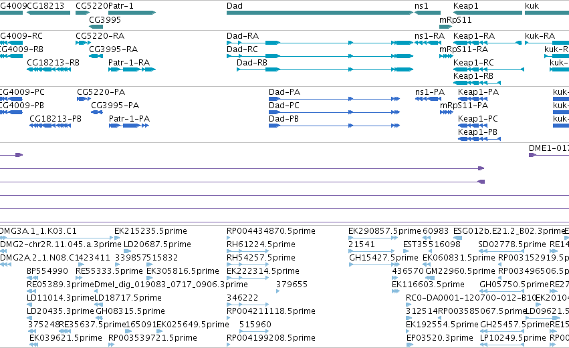Image resolution: width=569 pixels, height=348 pixels.
Task: Click EST LP10249.5prime
Action: pos(513,338)
